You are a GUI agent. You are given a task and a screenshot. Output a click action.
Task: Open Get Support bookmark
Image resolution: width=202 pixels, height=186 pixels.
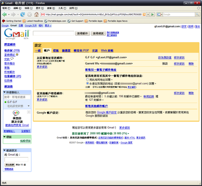[75, 21]
